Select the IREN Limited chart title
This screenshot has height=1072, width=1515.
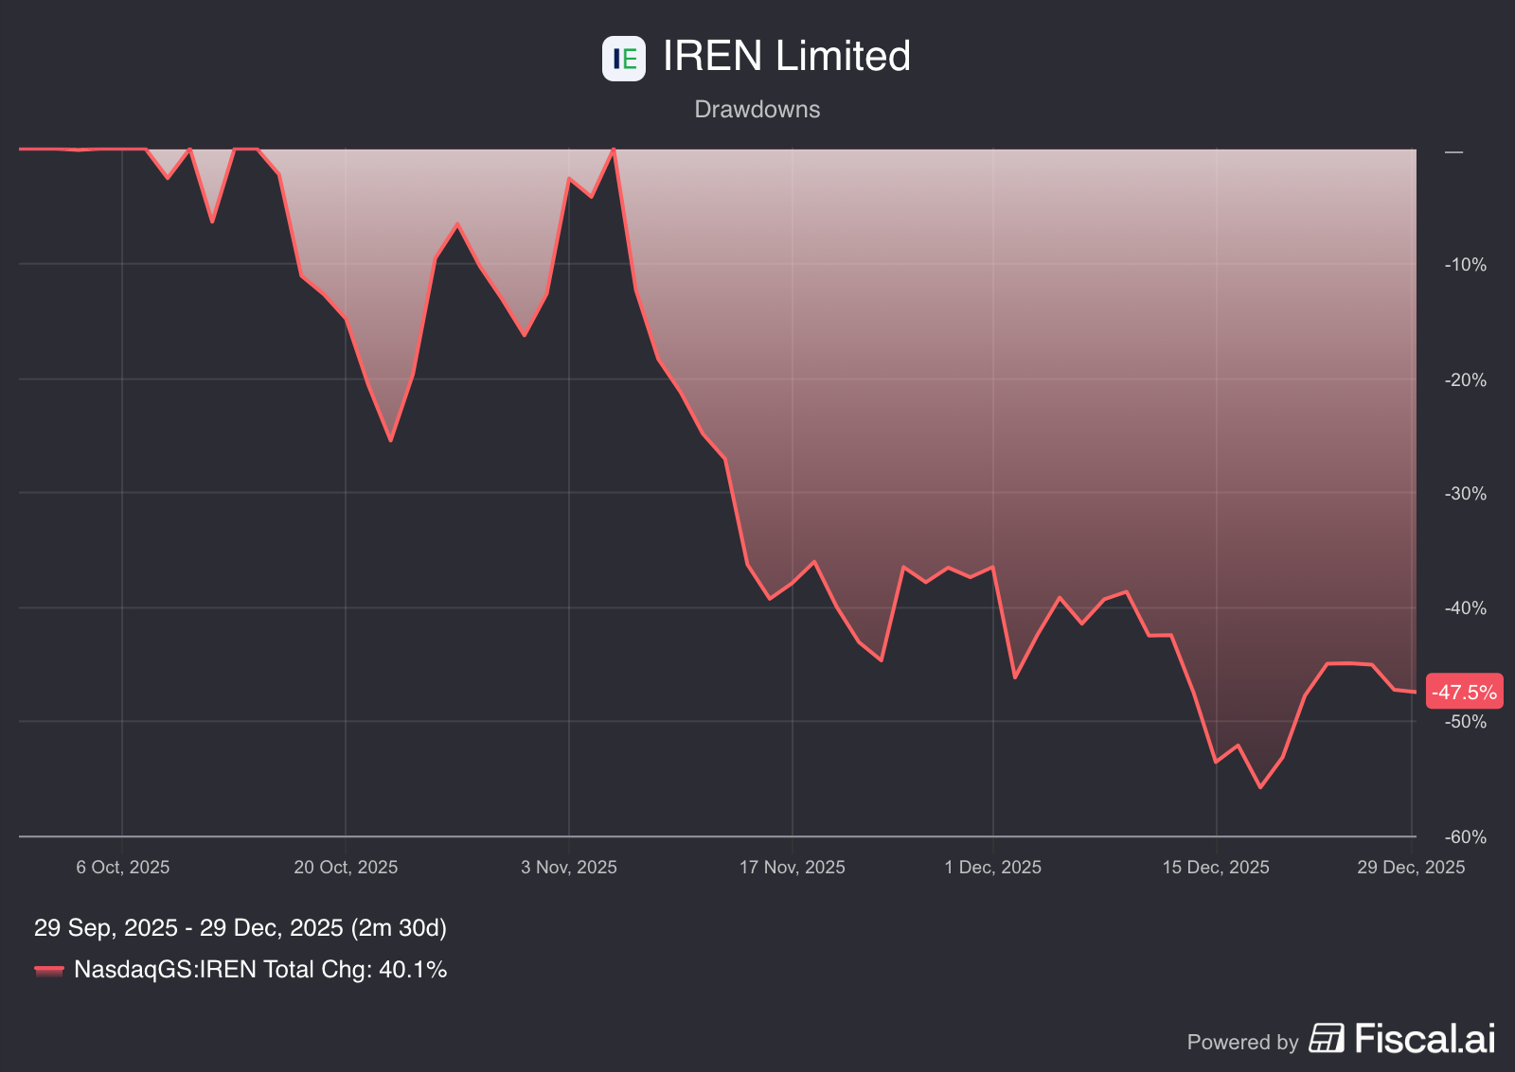pos(787,56)
